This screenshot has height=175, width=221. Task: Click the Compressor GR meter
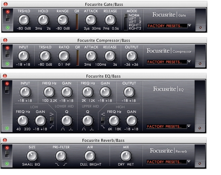click(78, 58)
